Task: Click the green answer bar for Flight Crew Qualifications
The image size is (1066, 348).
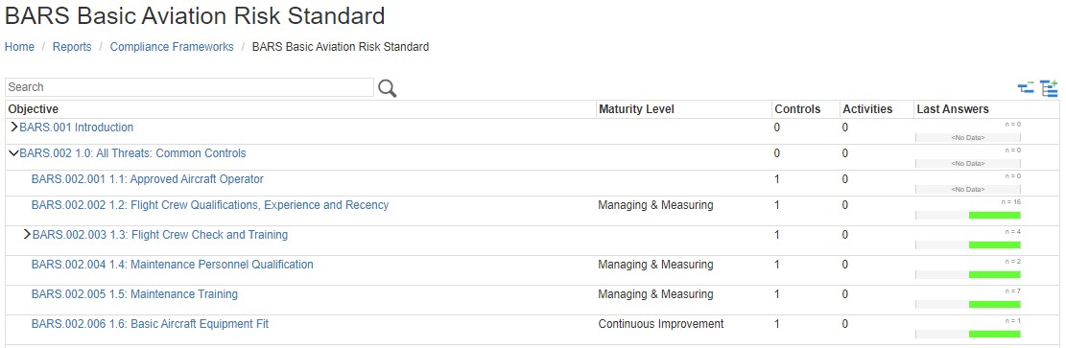Action: [995, 215]
